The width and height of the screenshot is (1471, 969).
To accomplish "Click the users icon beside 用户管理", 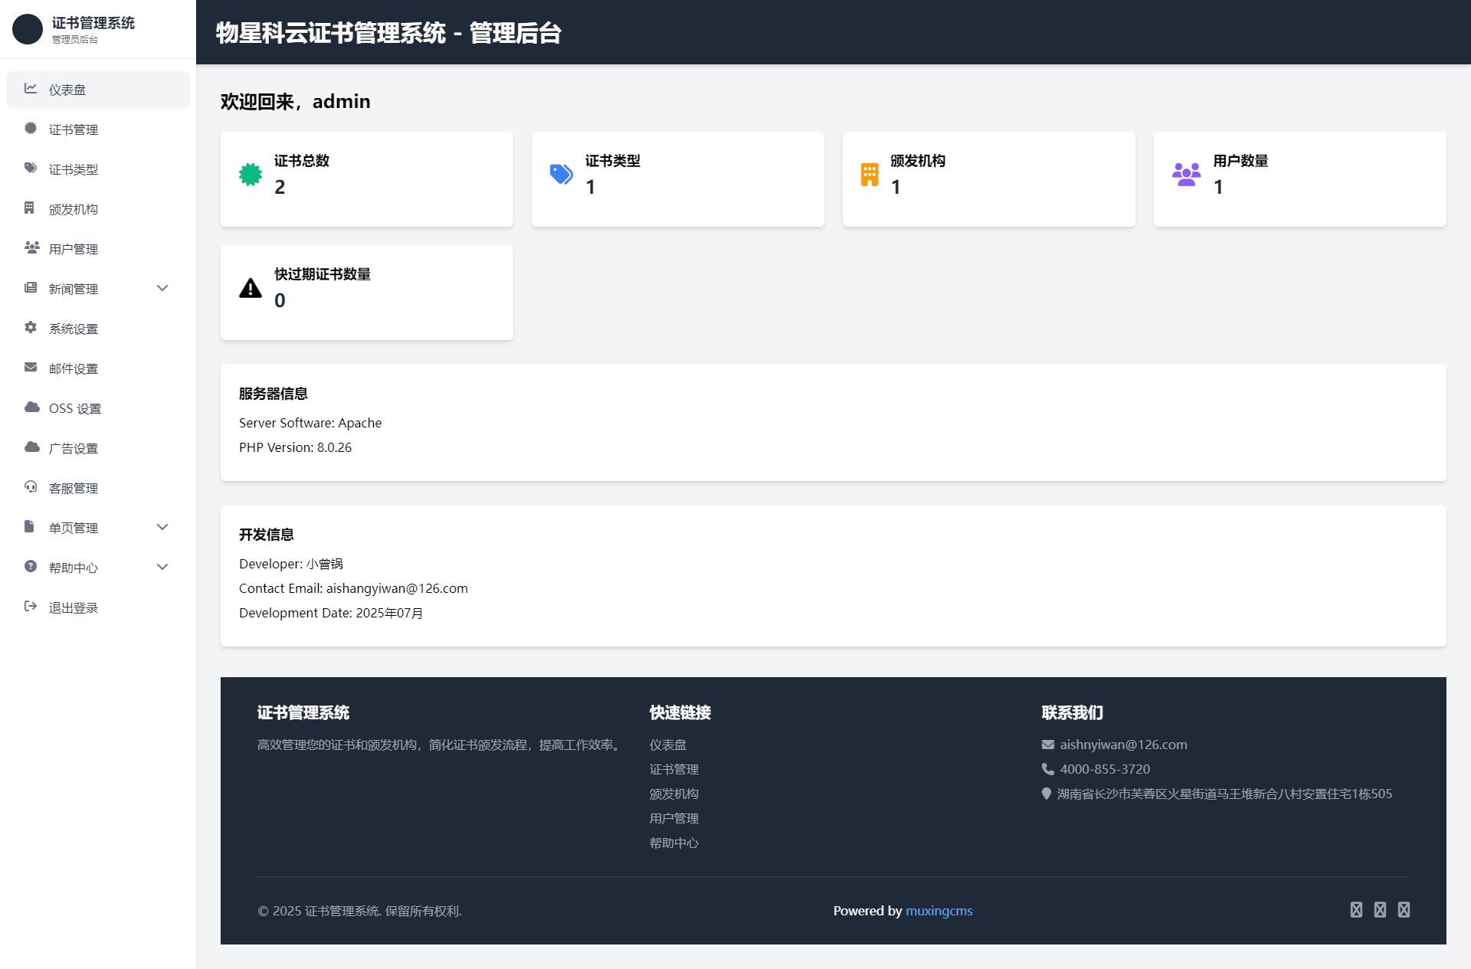I will coord(31,248).
